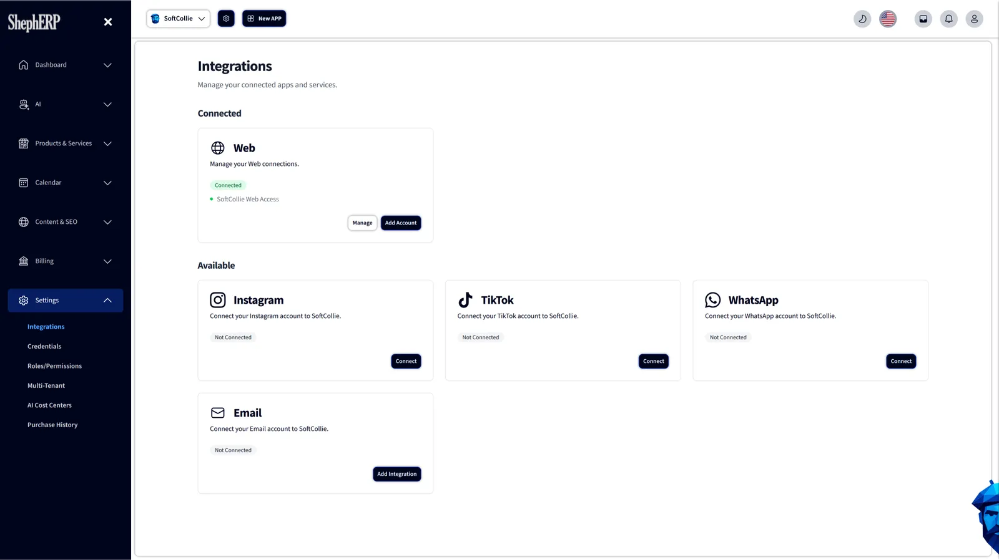Click WhatsApp's Not Connected badge
This screenshot has width=999, height=560.
coord(728,337)
